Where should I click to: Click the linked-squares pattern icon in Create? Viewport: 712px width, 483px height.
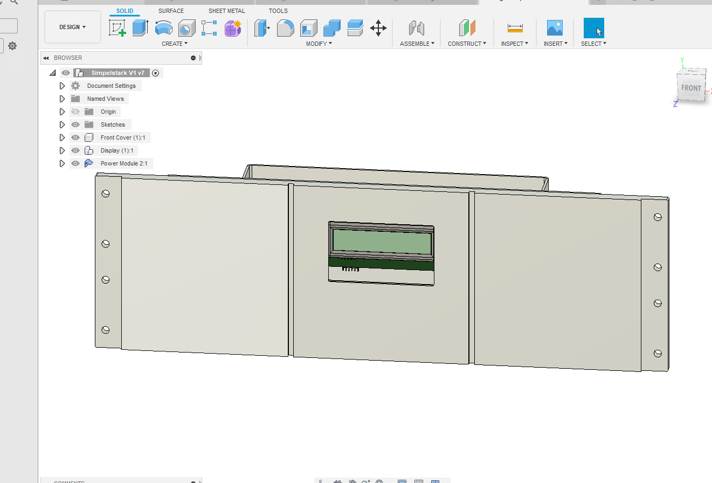(x=209, y=28)
